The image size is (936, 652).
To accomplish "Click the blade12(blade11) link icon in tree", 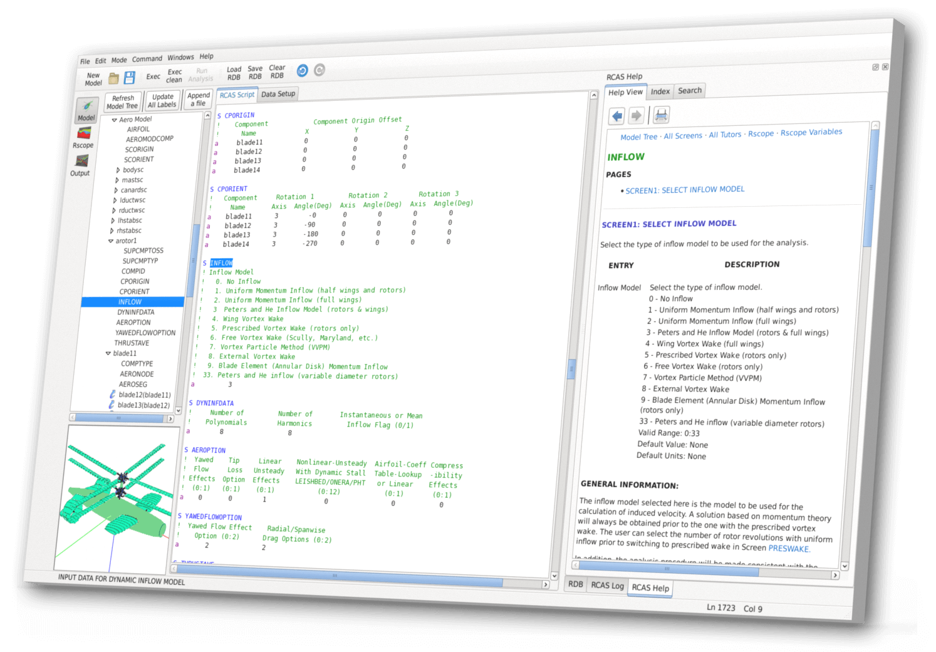I will click(x=113, y=394).
